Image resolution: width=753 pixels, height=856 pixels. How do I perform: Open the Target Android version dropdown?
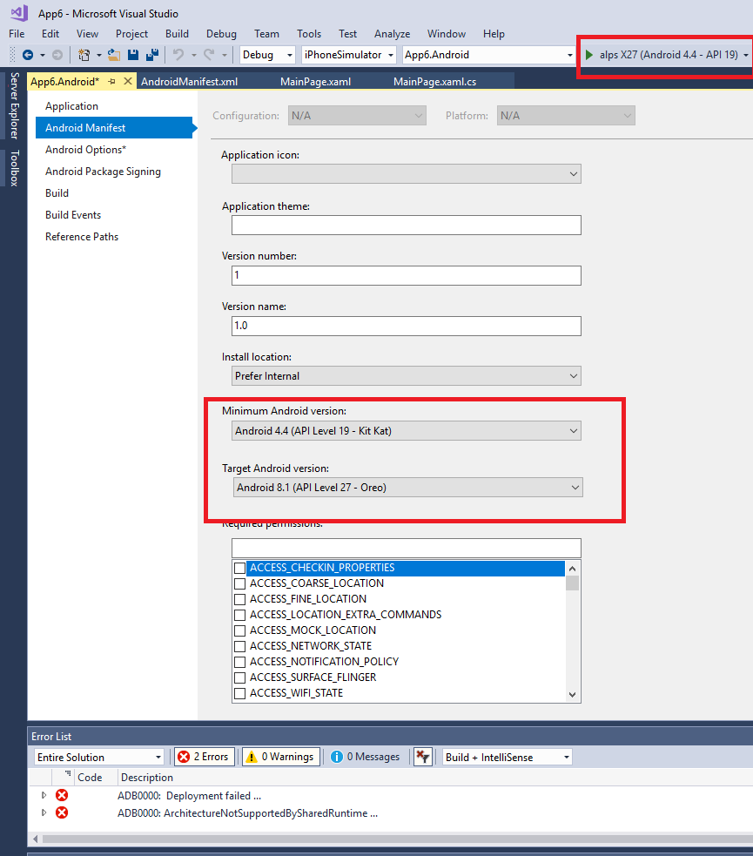pyautogui.click(x=408, y=488)
